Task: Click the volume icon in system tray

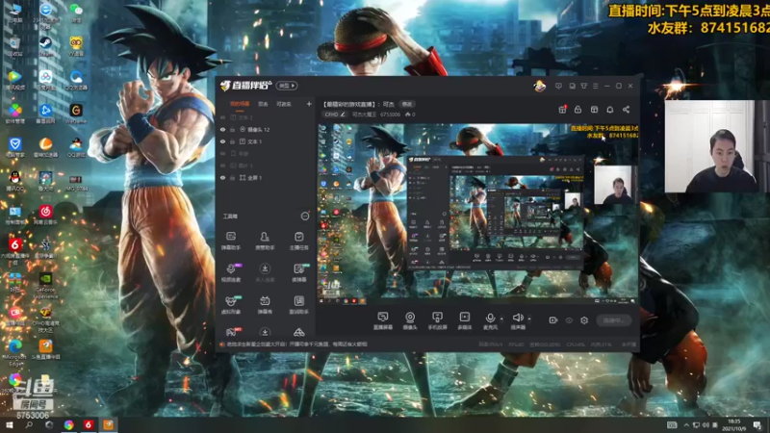Action: click(706, 424)
